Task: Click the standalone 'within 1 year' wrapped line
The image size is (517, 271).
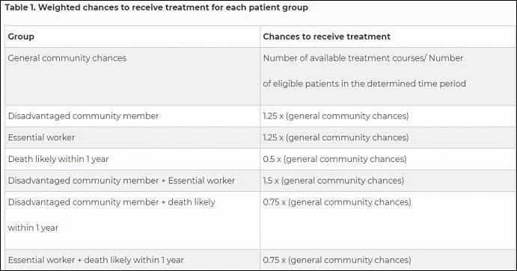Action: [33, 228]
